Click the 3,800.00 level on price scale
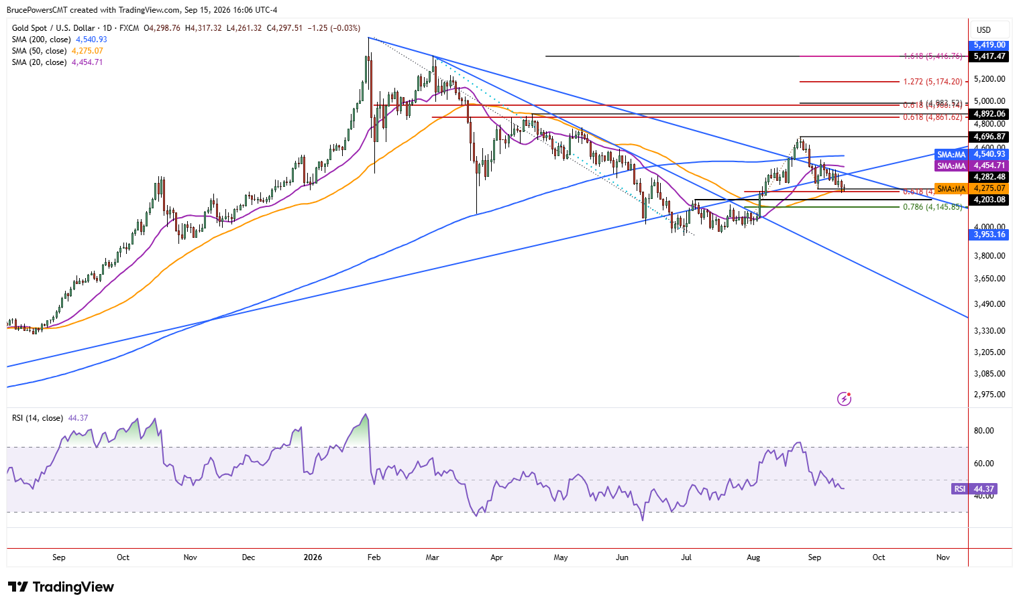The height and width of the screenshot is (607, 1019). tap(989, 256)
